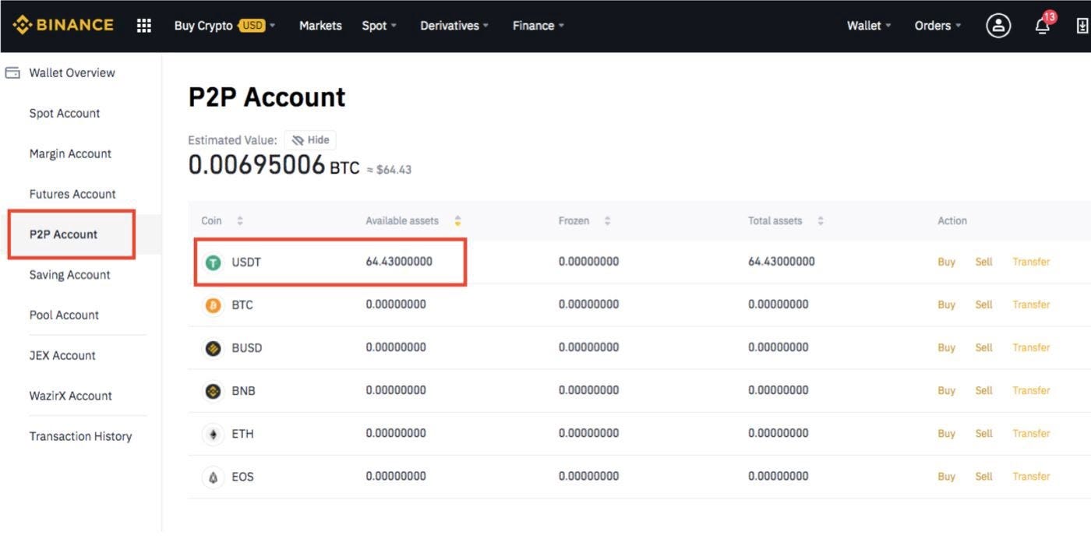This screenshot has width=1091, height=546.
Task: Sort by Frozen column arrows
Action: [x=607, y=221]
